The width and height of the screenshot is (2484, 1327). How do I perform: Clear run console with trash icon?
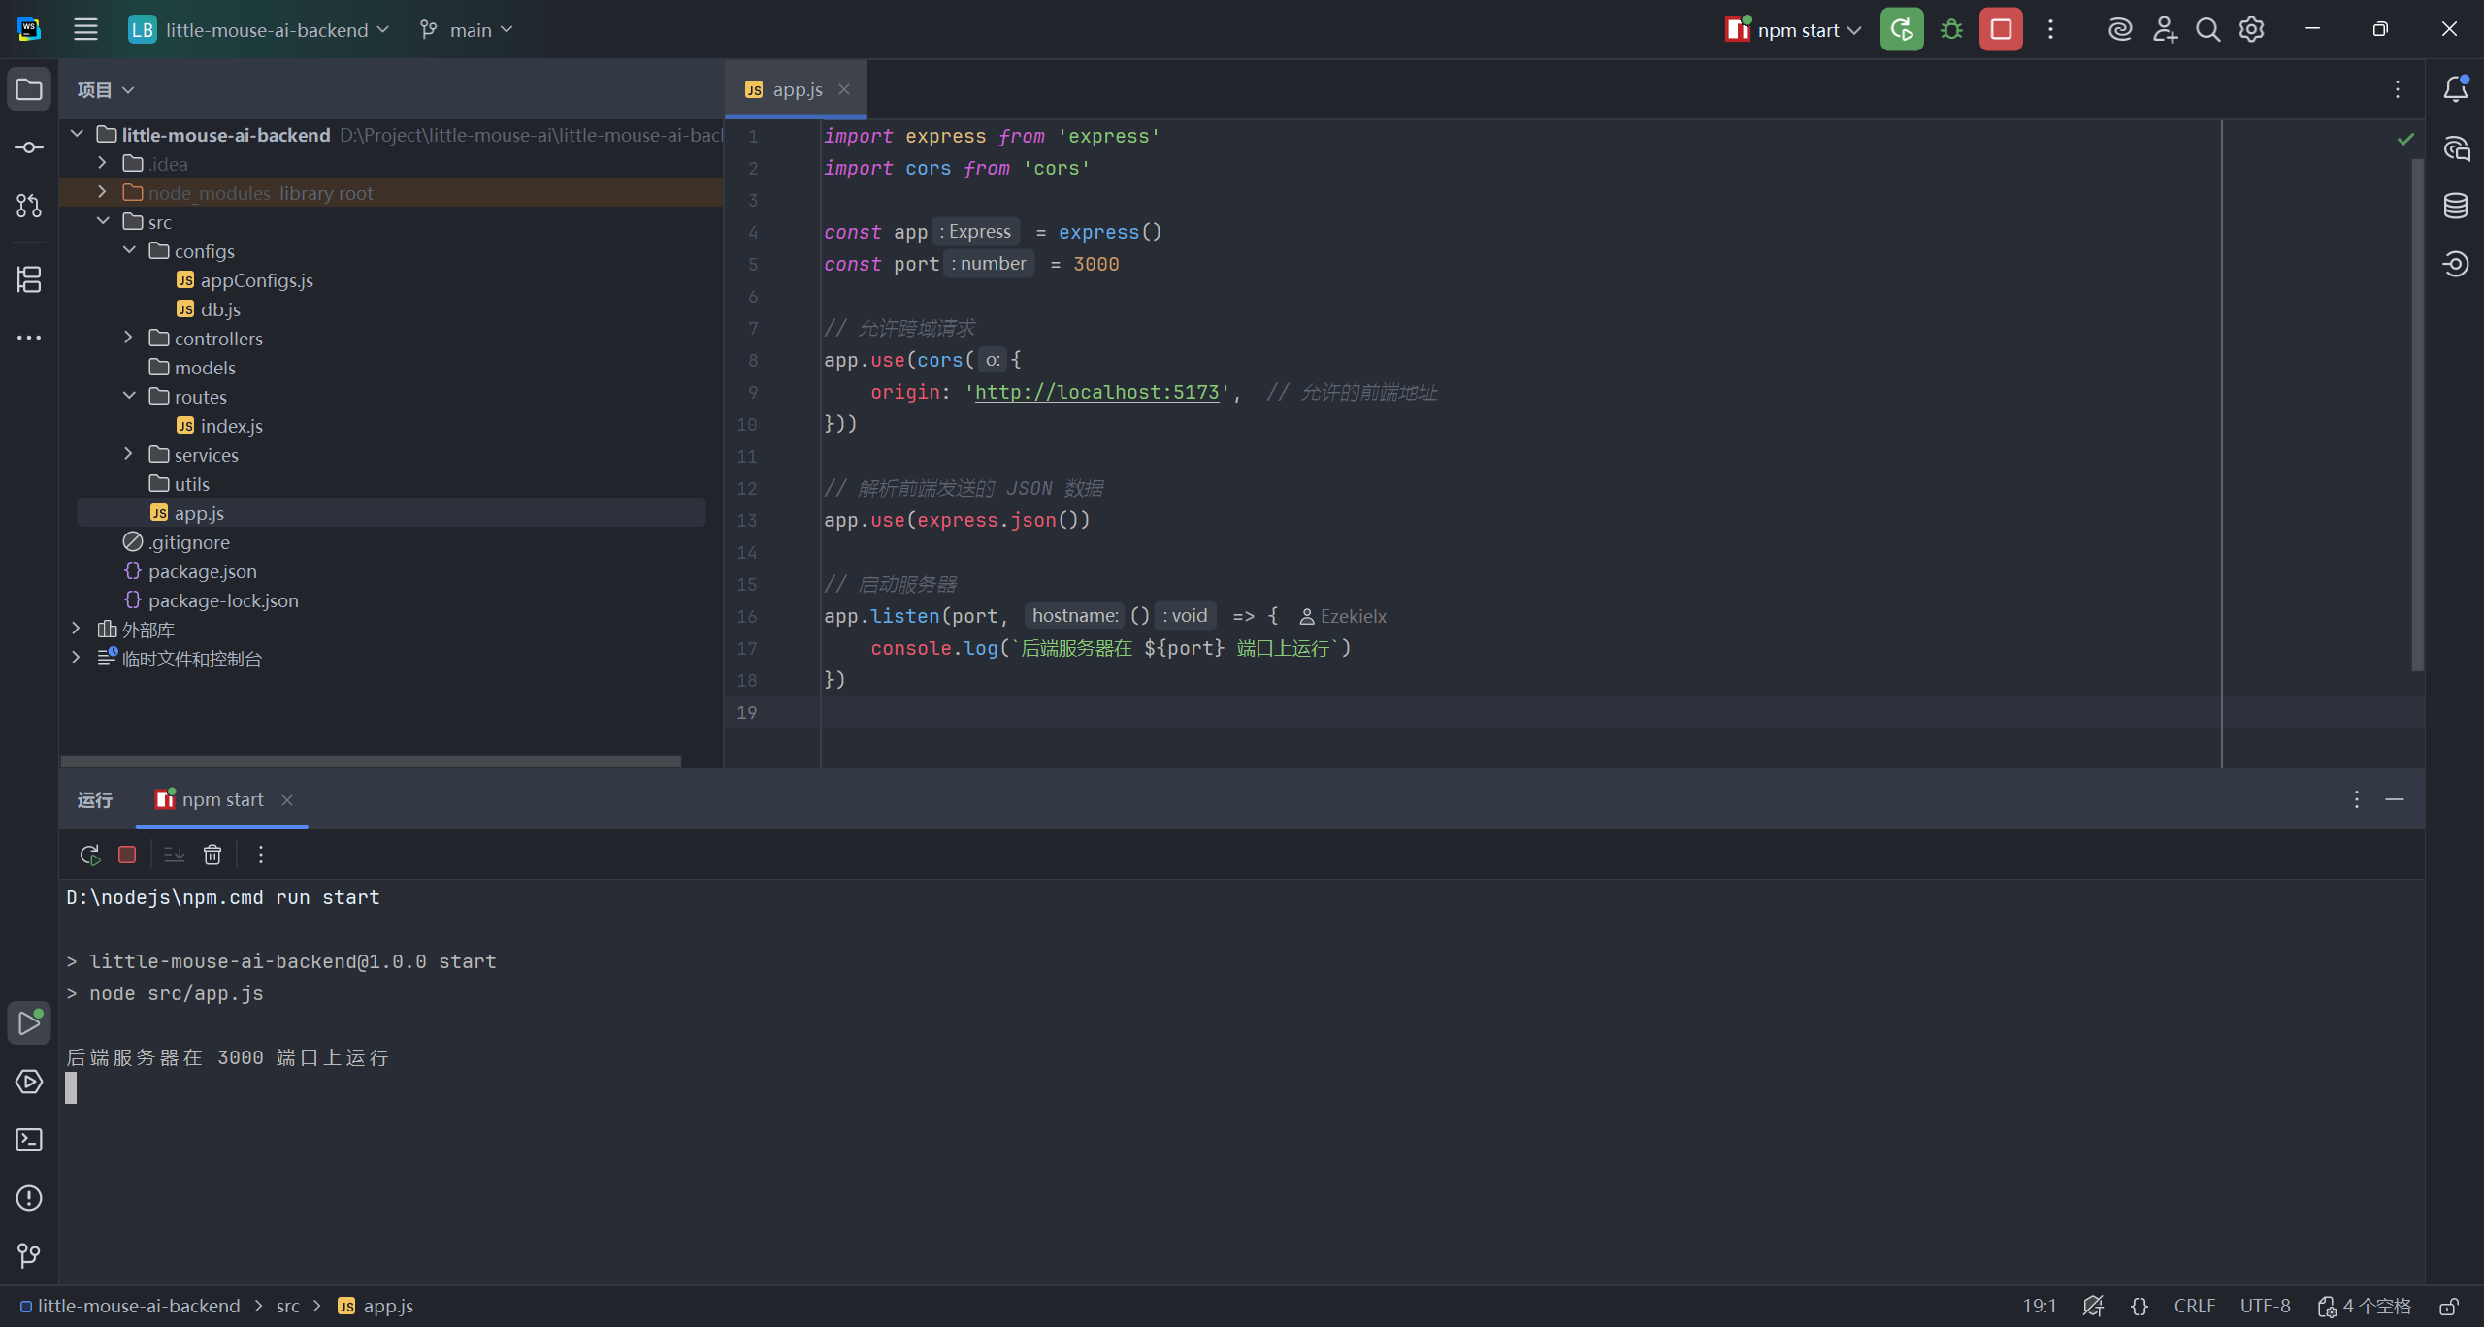(212, 855)
